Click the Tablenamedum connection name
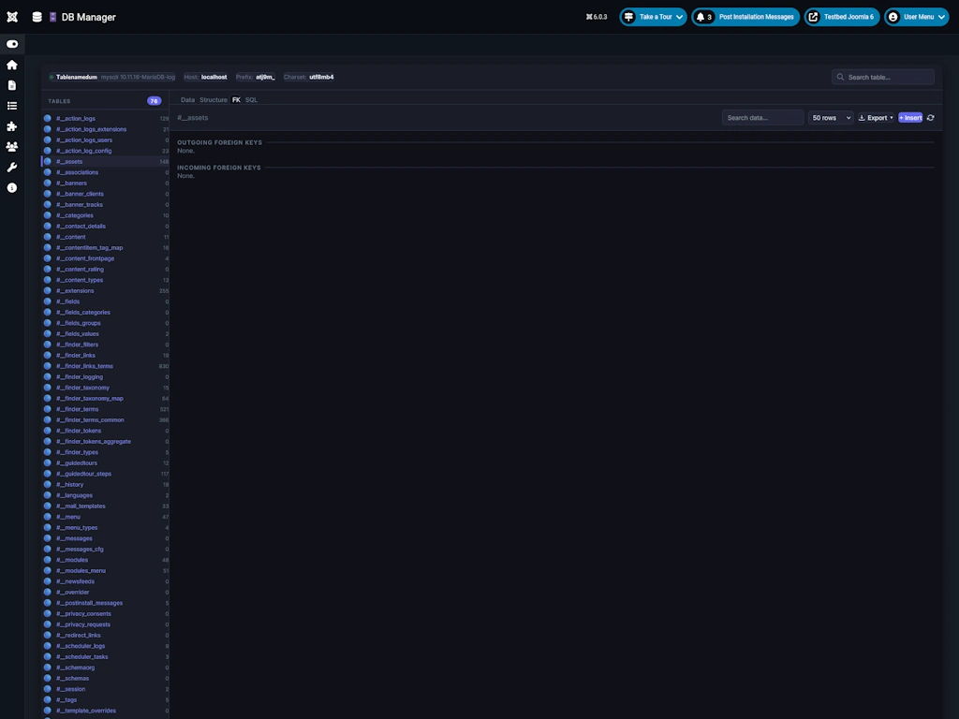Viewport: 959px width, 719px height. click(x=77, y=77)
